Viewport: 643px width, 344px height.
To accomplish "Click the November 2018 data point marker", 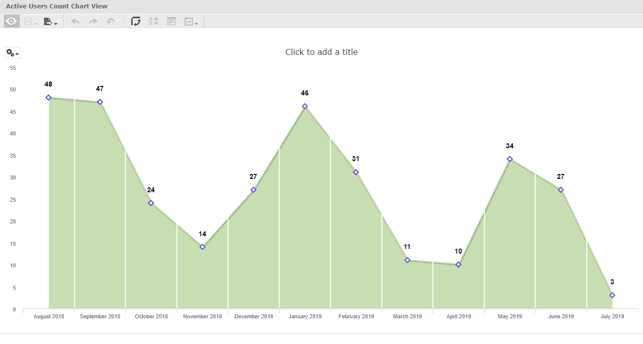I will [x=202, y=247].
